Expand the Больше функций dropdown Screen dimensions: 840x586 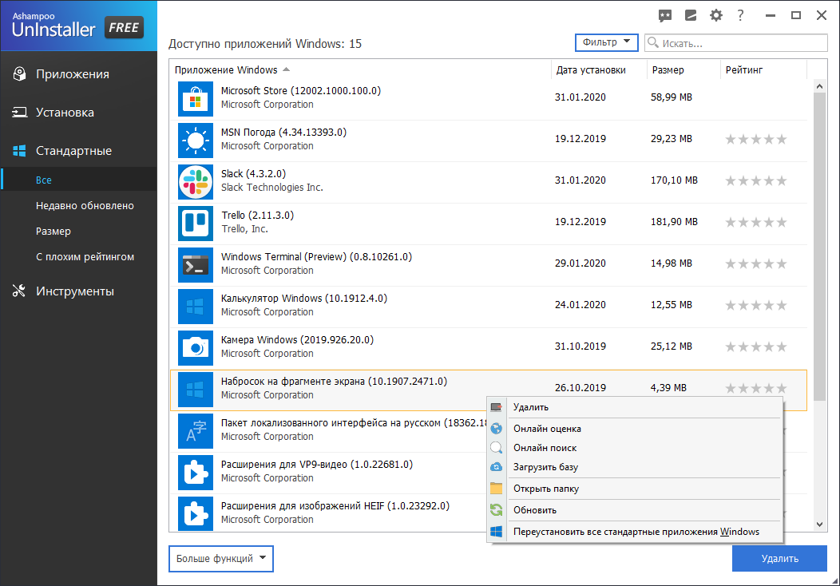220,559
